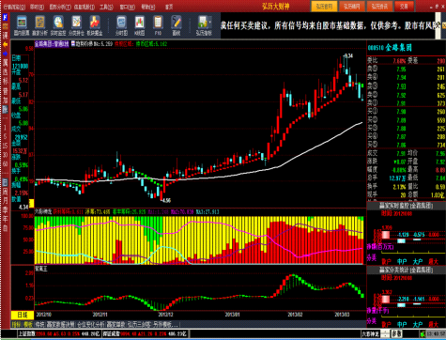Select the pencil drawing tool icon
This screenshot has width=446, height=340.
tap(177, 25)
